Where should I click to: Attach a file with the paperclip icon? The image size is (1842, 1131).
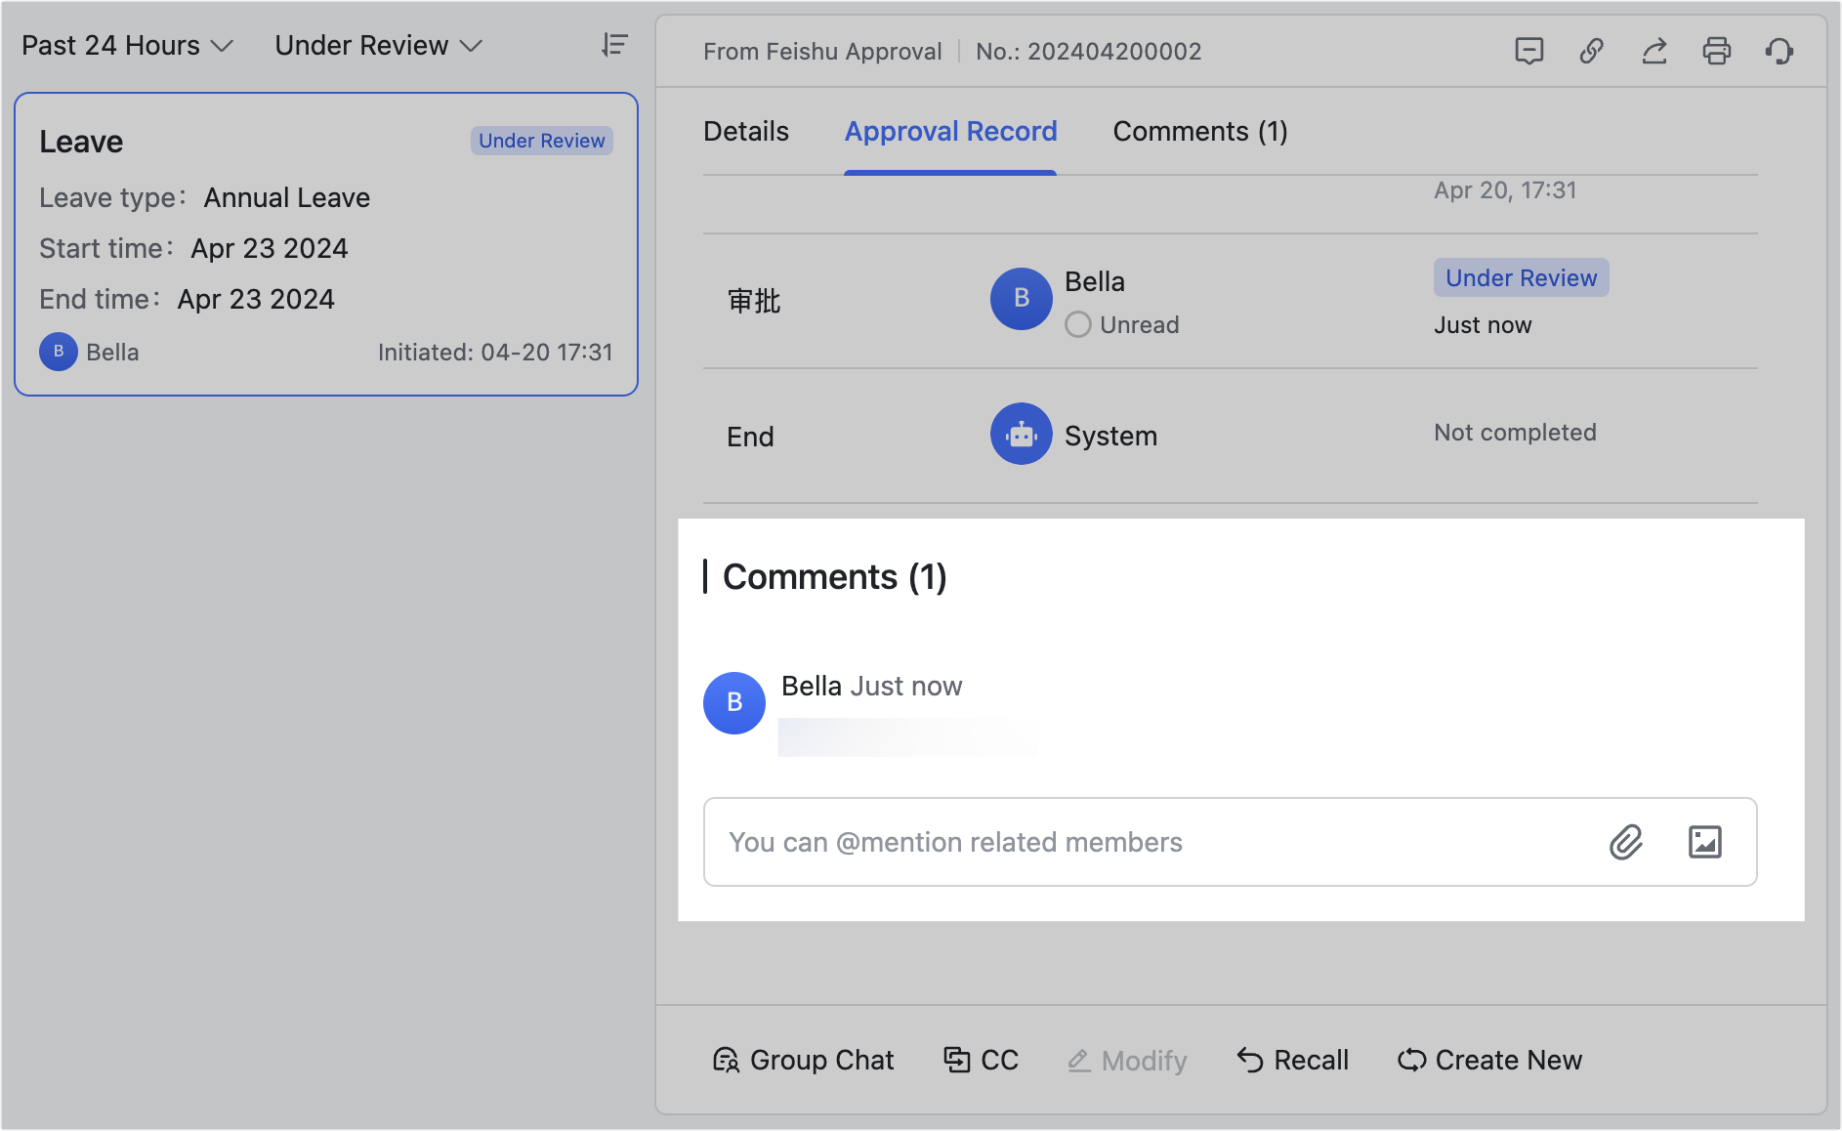pos(1625,841)
